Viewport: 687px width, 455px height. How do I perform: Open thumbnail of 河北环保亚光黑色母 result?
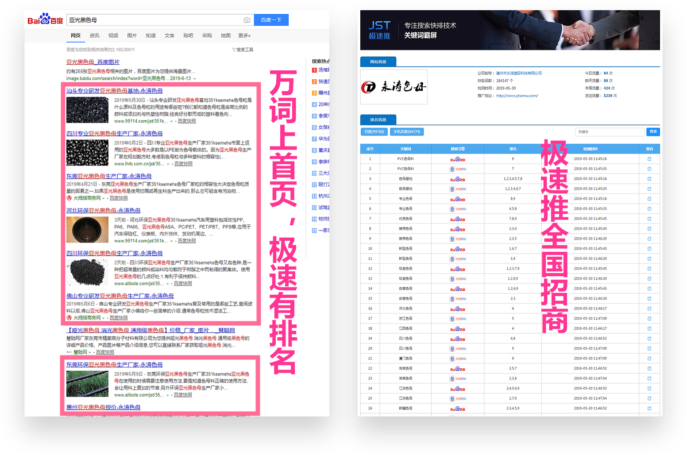(x=87, y=230)
